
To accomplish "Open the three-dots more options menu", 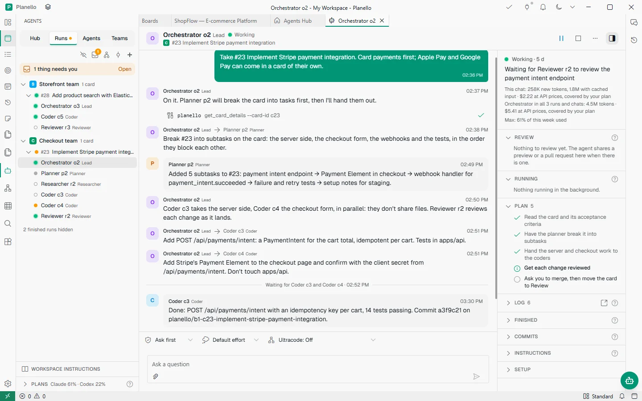I will [x=595, y=38].
